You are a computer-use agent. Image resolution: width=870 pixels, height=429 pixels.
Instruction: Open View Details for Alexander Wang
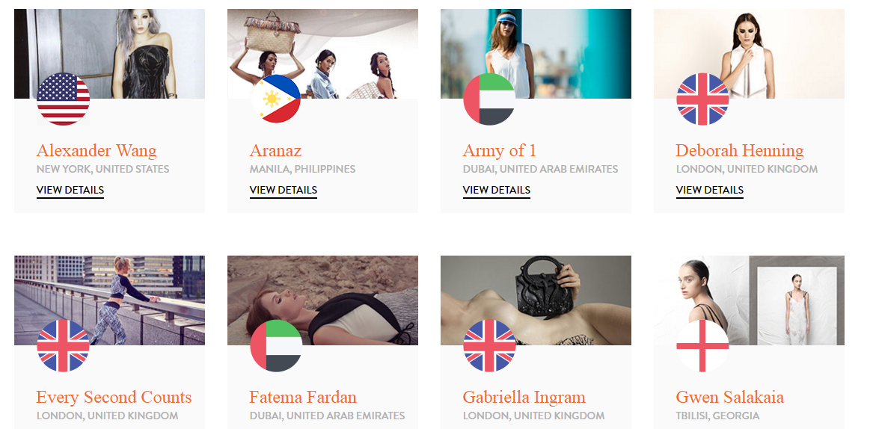(70, 190)
